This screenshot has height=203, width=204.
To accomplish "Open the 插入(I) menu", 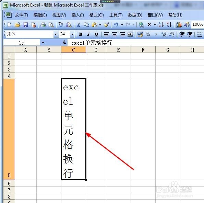I will [77, 15].
